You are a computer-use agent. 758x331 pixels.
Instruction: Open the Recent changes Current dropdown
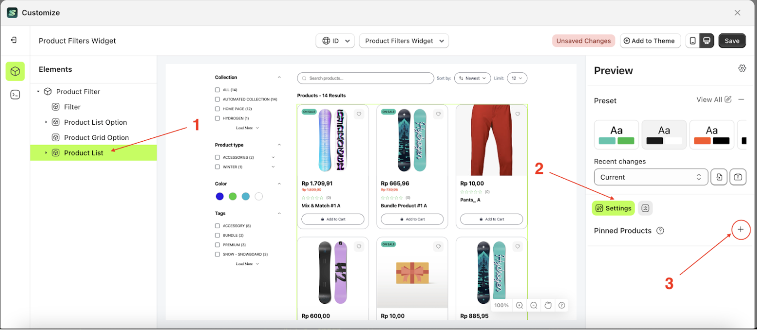click(651, 177)
